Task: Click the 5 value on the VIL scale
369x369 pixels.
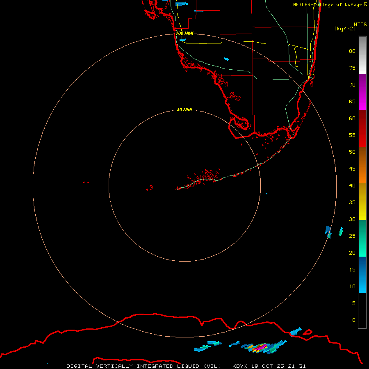Action: [x=354, y=303]
